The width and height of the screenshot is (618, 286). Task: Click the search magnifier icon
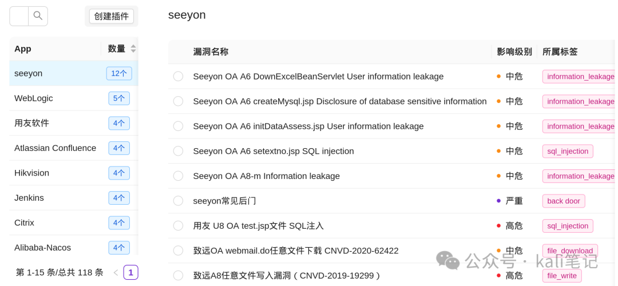tap(38, 16)
